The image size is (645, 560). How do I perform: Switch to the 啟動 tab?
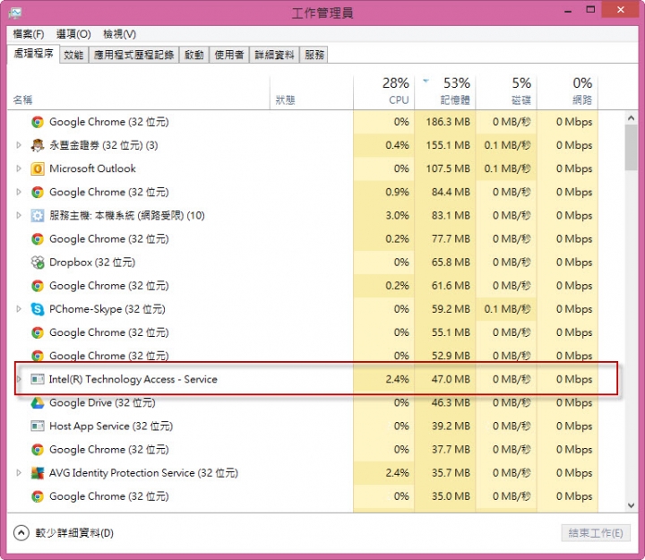pyautogui.click(x=193, y=55)
